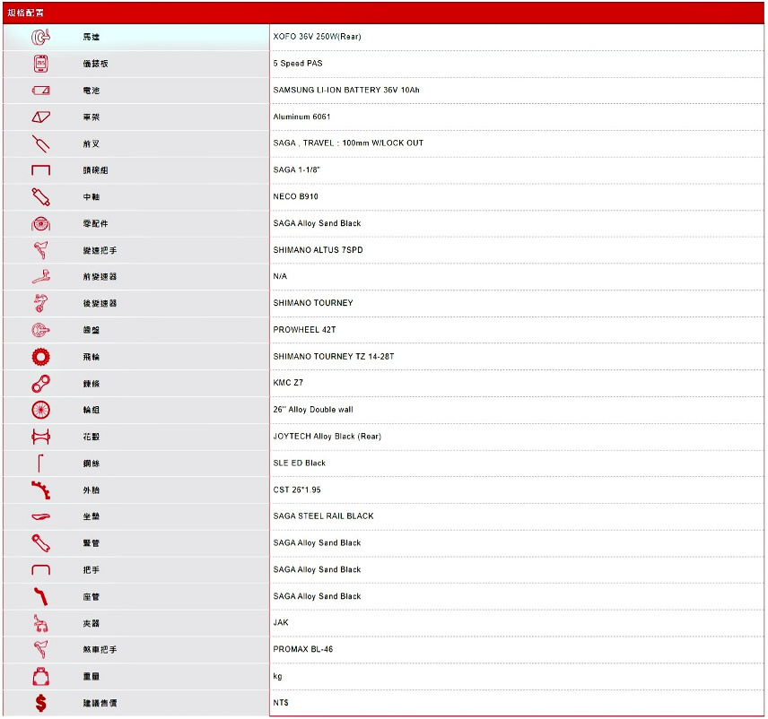The height and width of the screenshot is (719, 768).
Task: Select the PROWHEEL 42T value
Action: pyautogui.click(x=305, y=329)
